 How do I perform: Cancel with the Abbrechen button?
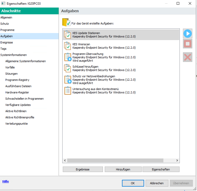coord(157,183)
